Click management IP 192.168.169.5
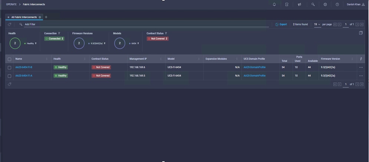This screenshot has height=162, width=369. pos(137,76)
